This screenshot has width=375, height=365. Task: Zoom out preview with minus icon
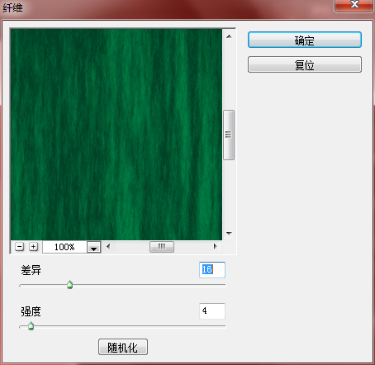pyautogui.click(x=20, y=247)
